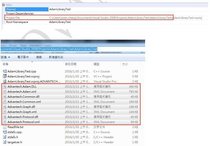Select the Advantech.Common.xml file name
210x146 pixels.
pos(24,102)
